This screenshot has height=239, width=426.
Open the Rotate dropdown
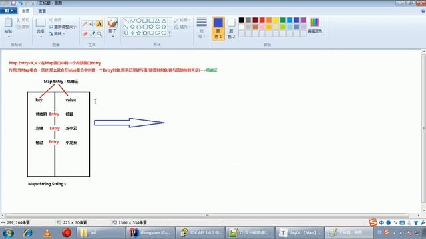(x=57, y=34)
